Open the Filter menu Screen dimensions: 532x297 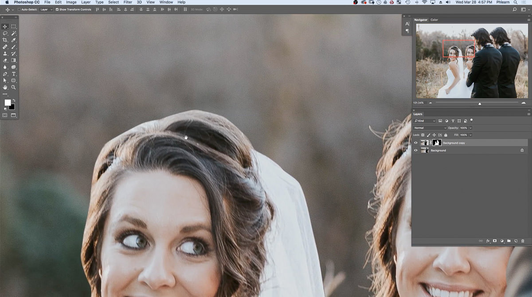point(128,2)
